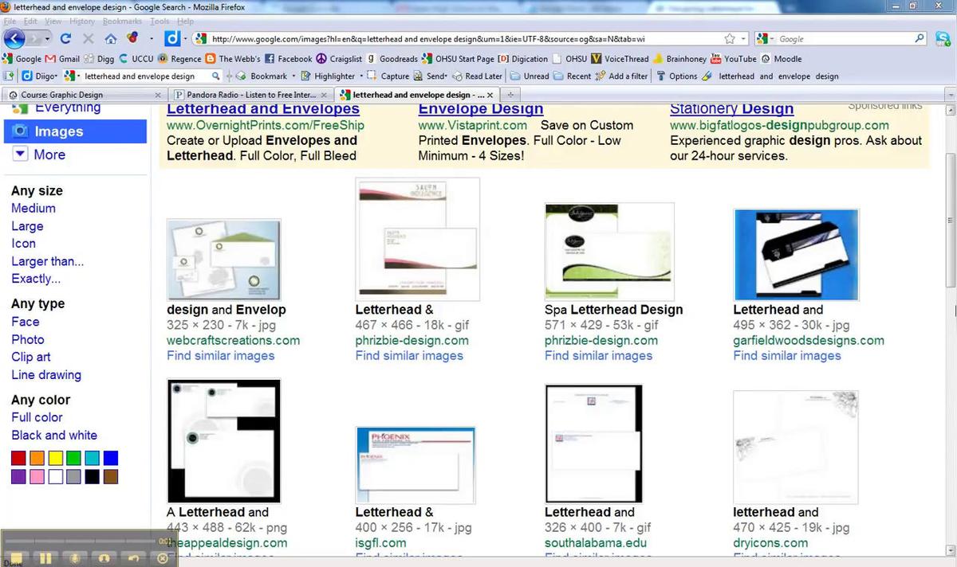Screen dimensions: 957x567
Task: Open the Bookmark button dropdown arrow
Action: tap(293, 76)
